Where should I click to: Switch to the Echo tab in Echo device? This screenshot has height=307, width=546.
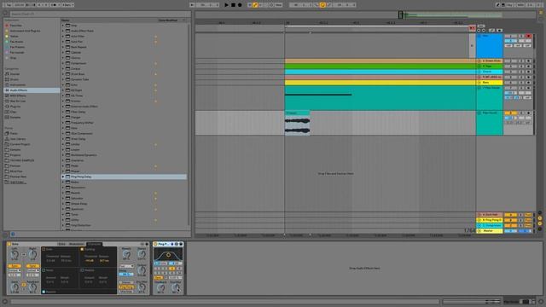62,244
